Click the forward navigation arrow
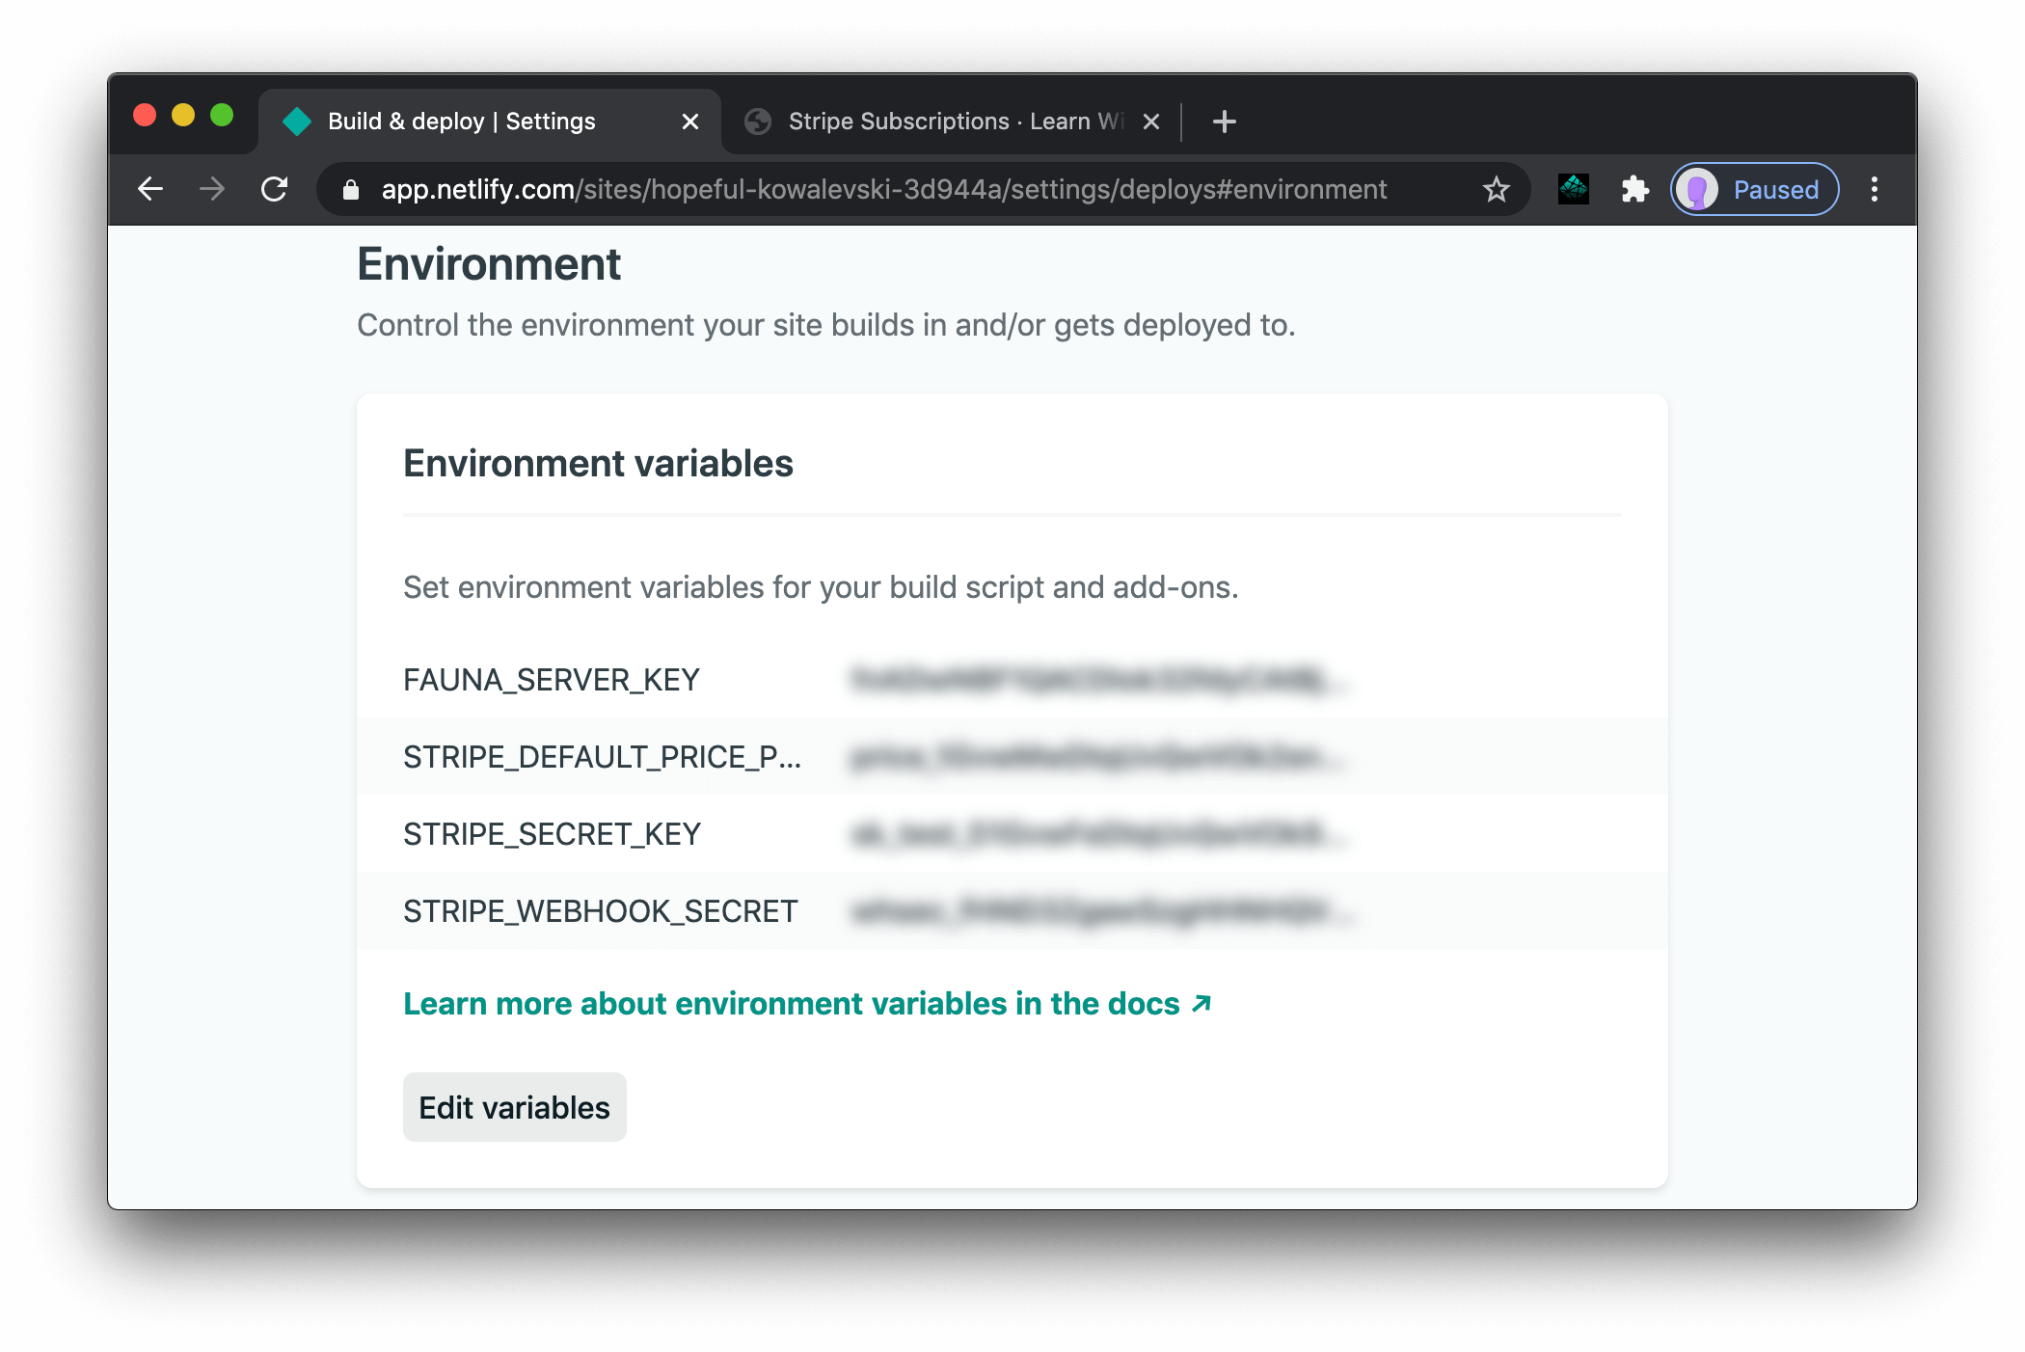The width and height of the screenshot is (2025, 1352). click(x=211, y=189)
